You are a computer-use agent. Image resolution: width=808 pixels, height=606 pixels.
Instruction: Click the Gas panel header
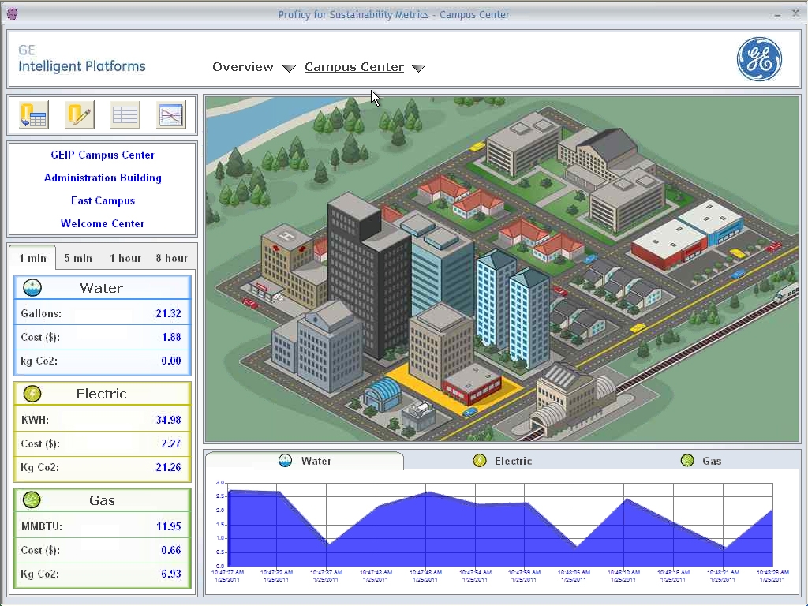pos(102,499)
